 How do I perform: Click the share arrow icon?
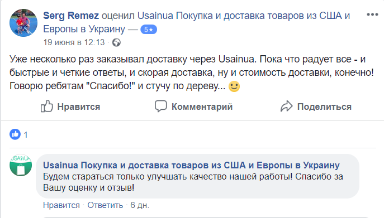pos(287,106)
